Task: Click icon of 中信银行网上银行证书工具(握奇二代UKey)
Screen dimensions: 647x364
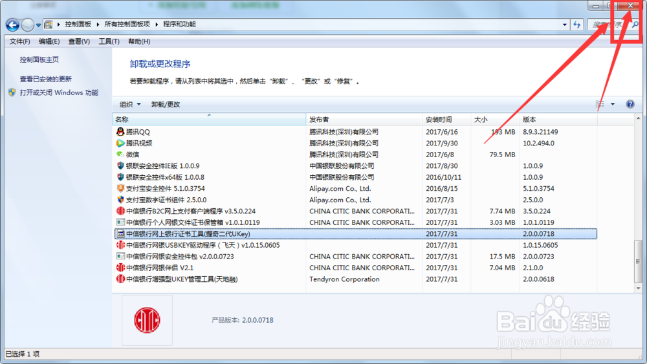Action: (120, 234)
